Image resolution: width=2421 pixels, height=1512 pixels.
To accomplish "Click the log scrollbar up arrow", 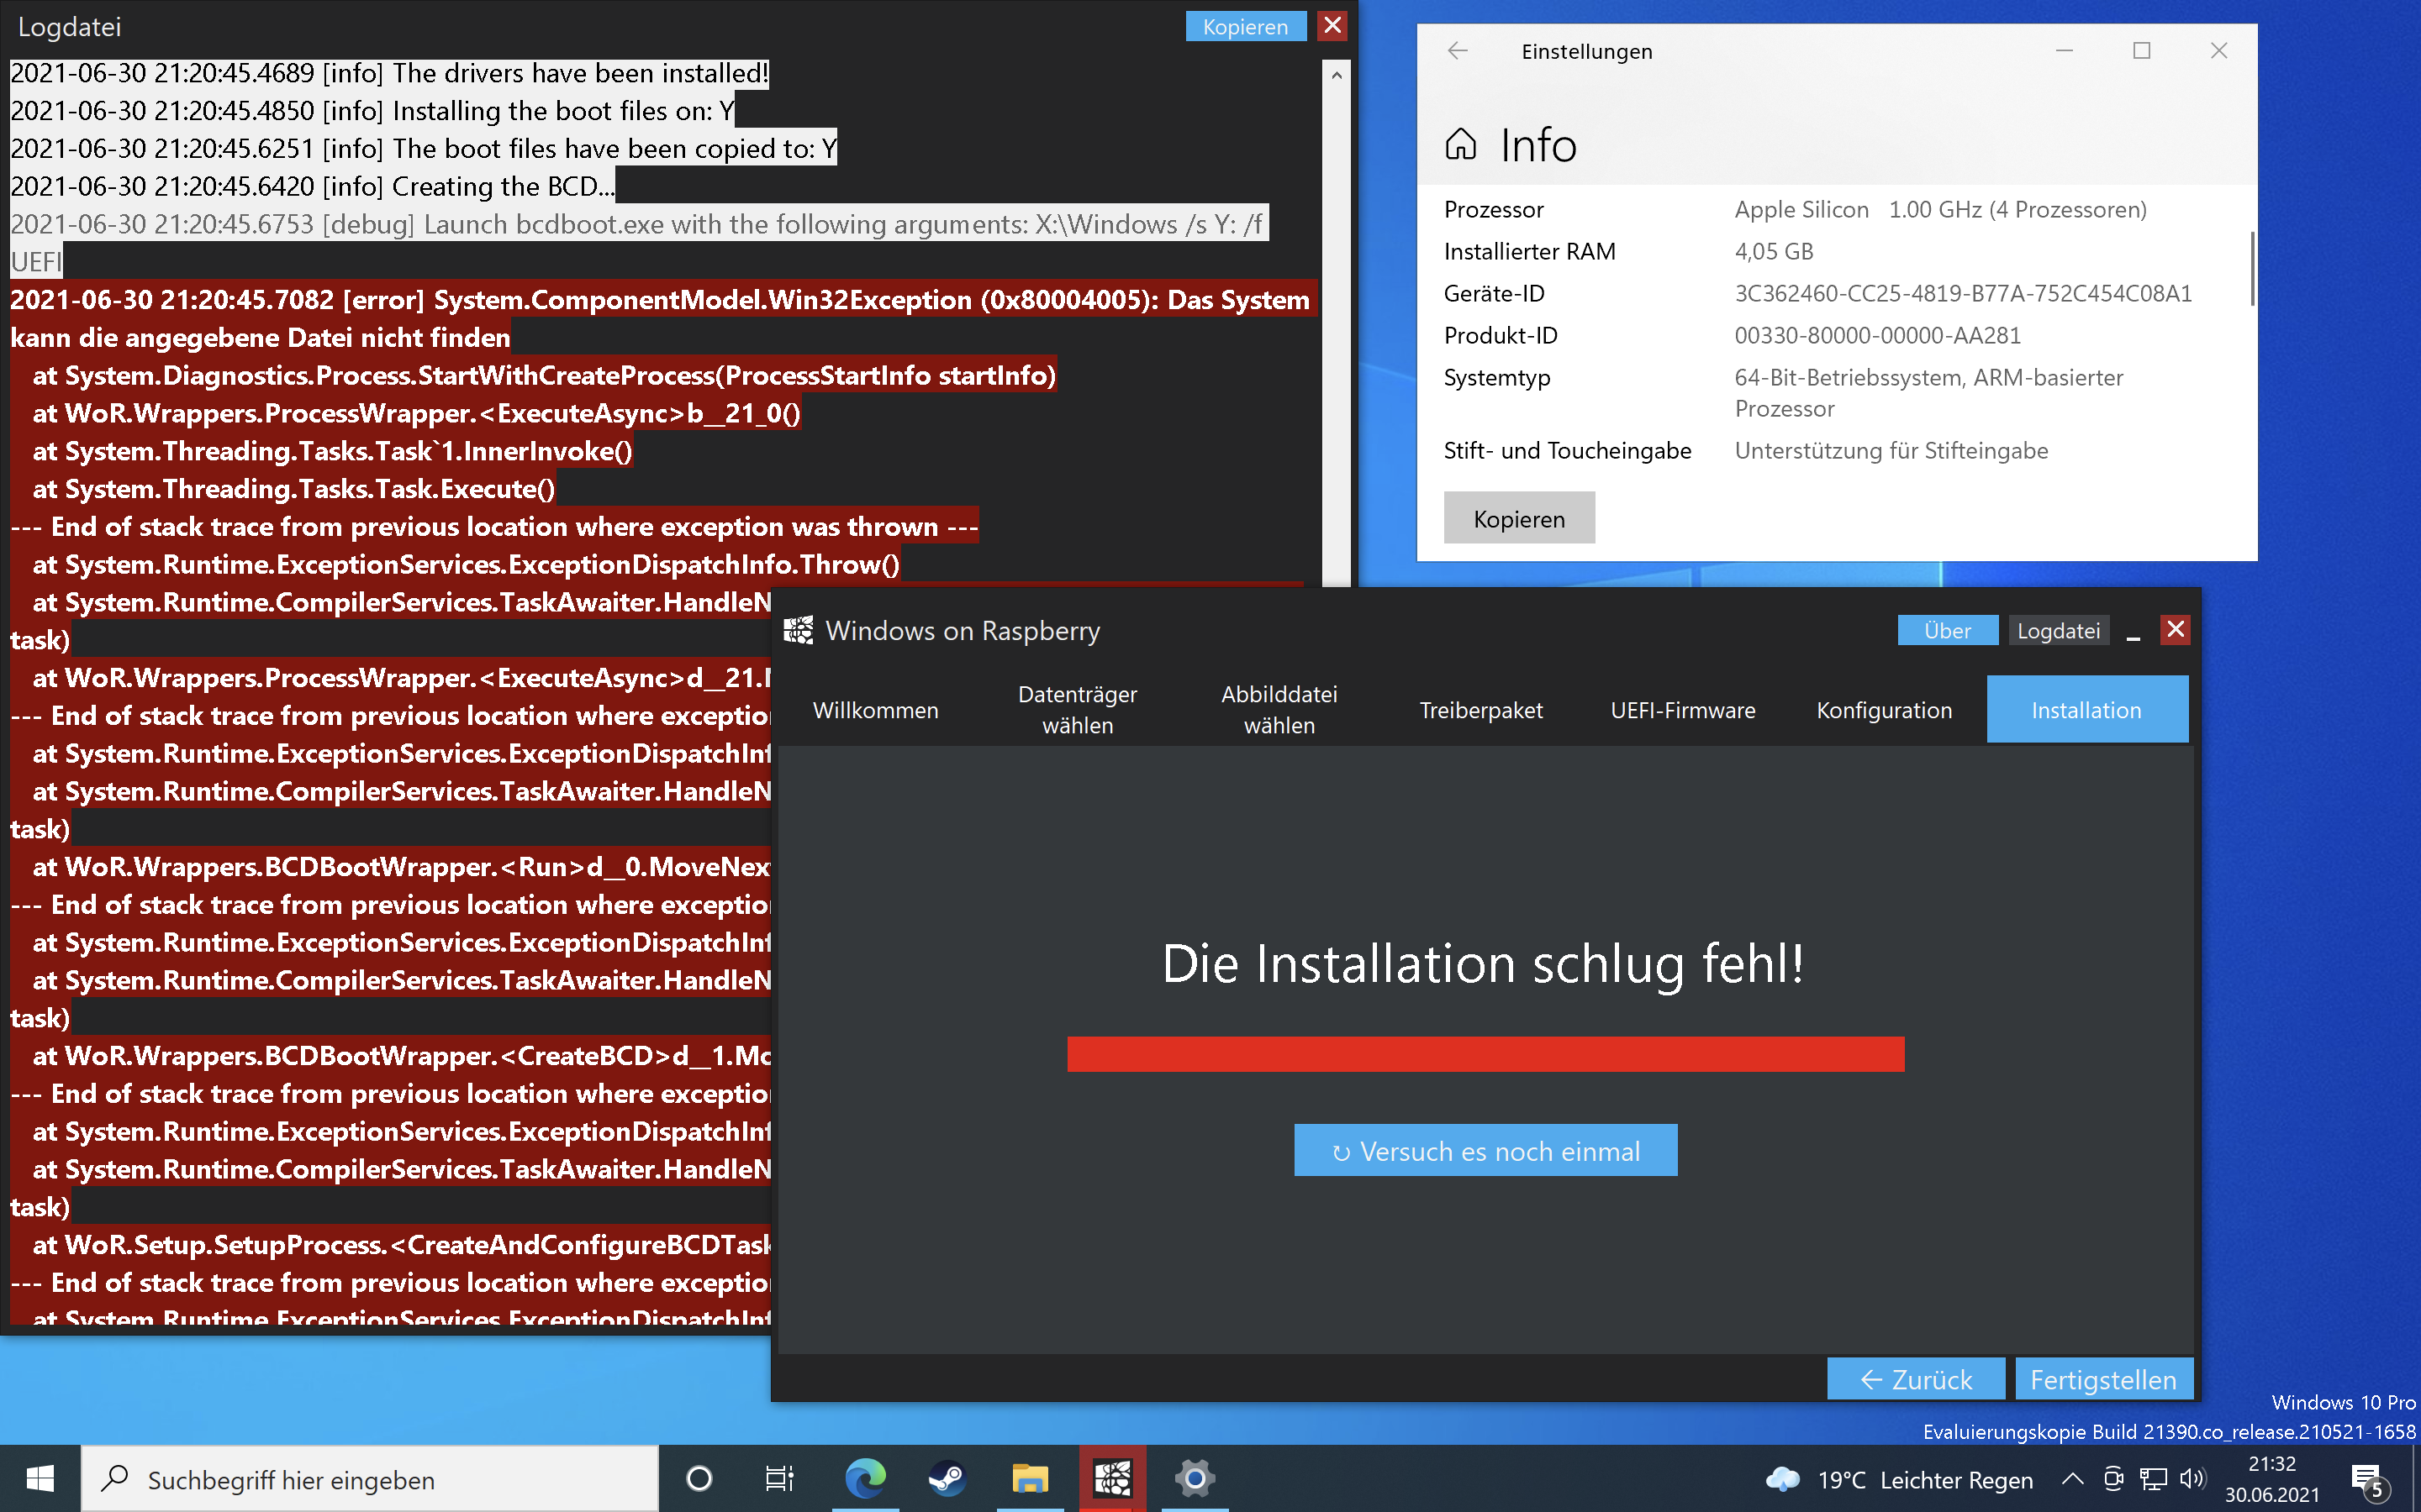I will point(1337,75).
